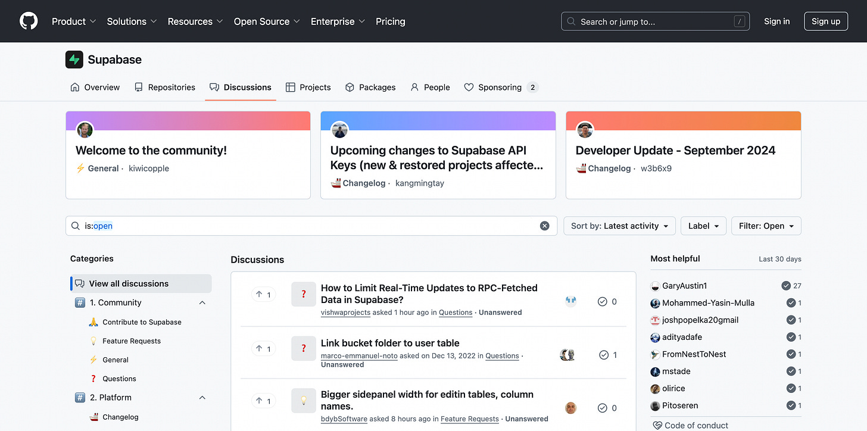Open mstade's profile avatar
The width and height of the screenshot is (867, 431).
pos(656,371)
